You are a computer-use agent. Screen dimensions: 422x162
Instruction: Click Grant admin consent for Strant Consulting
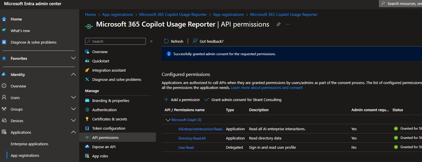coord(243,100)
